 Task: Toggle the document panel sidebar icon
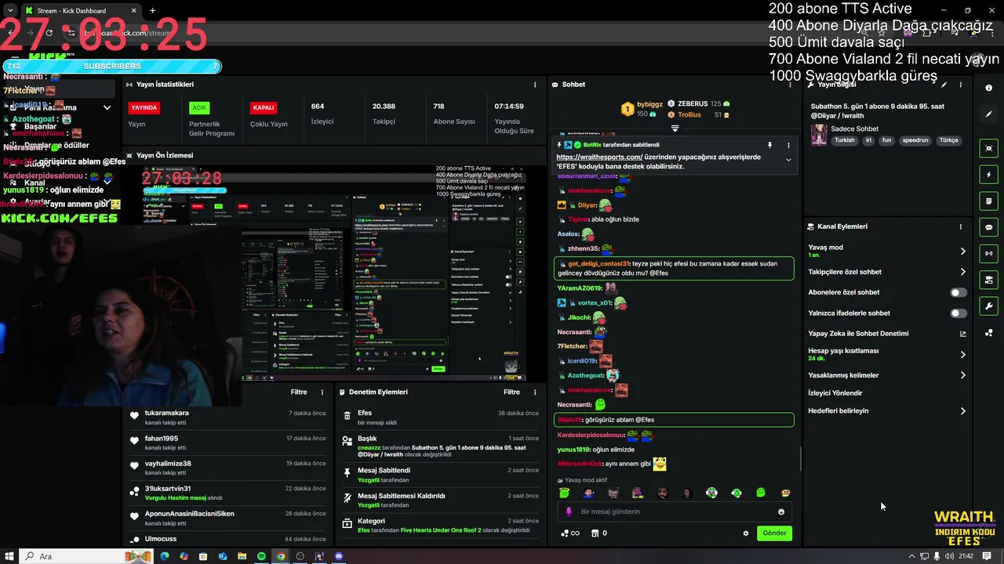click(988, 201)
